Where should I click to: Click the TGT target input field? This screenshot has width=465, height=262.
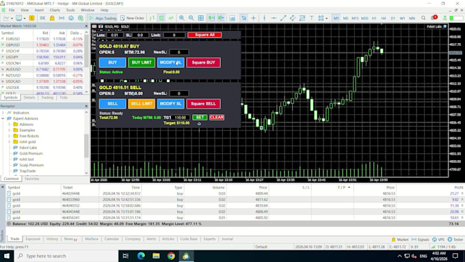click(181, 118)
